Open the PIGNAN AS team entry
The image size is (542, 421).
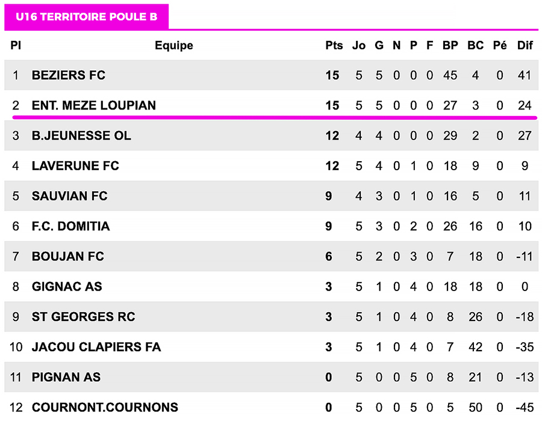(66, 377)
